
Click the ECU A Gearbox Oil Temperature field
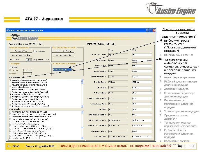[x=118, y=98]
